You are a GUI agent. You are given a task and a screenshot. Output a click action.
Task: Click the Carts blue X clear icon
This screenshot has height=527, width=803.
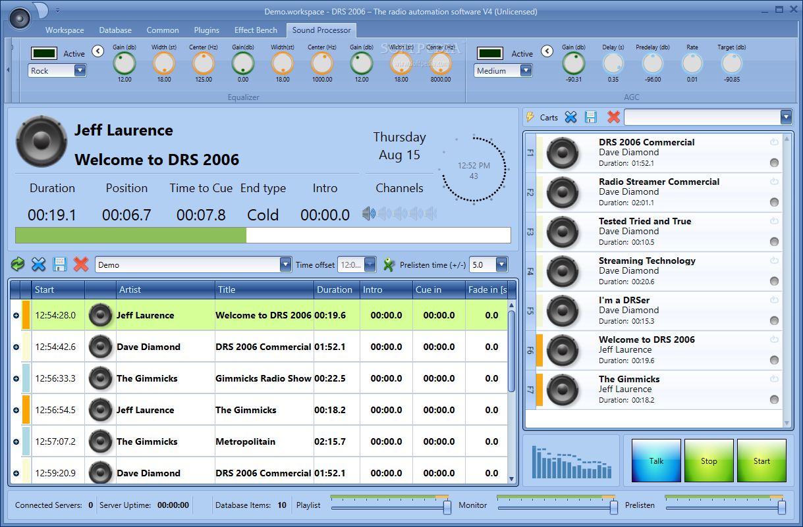pos(570,117)
